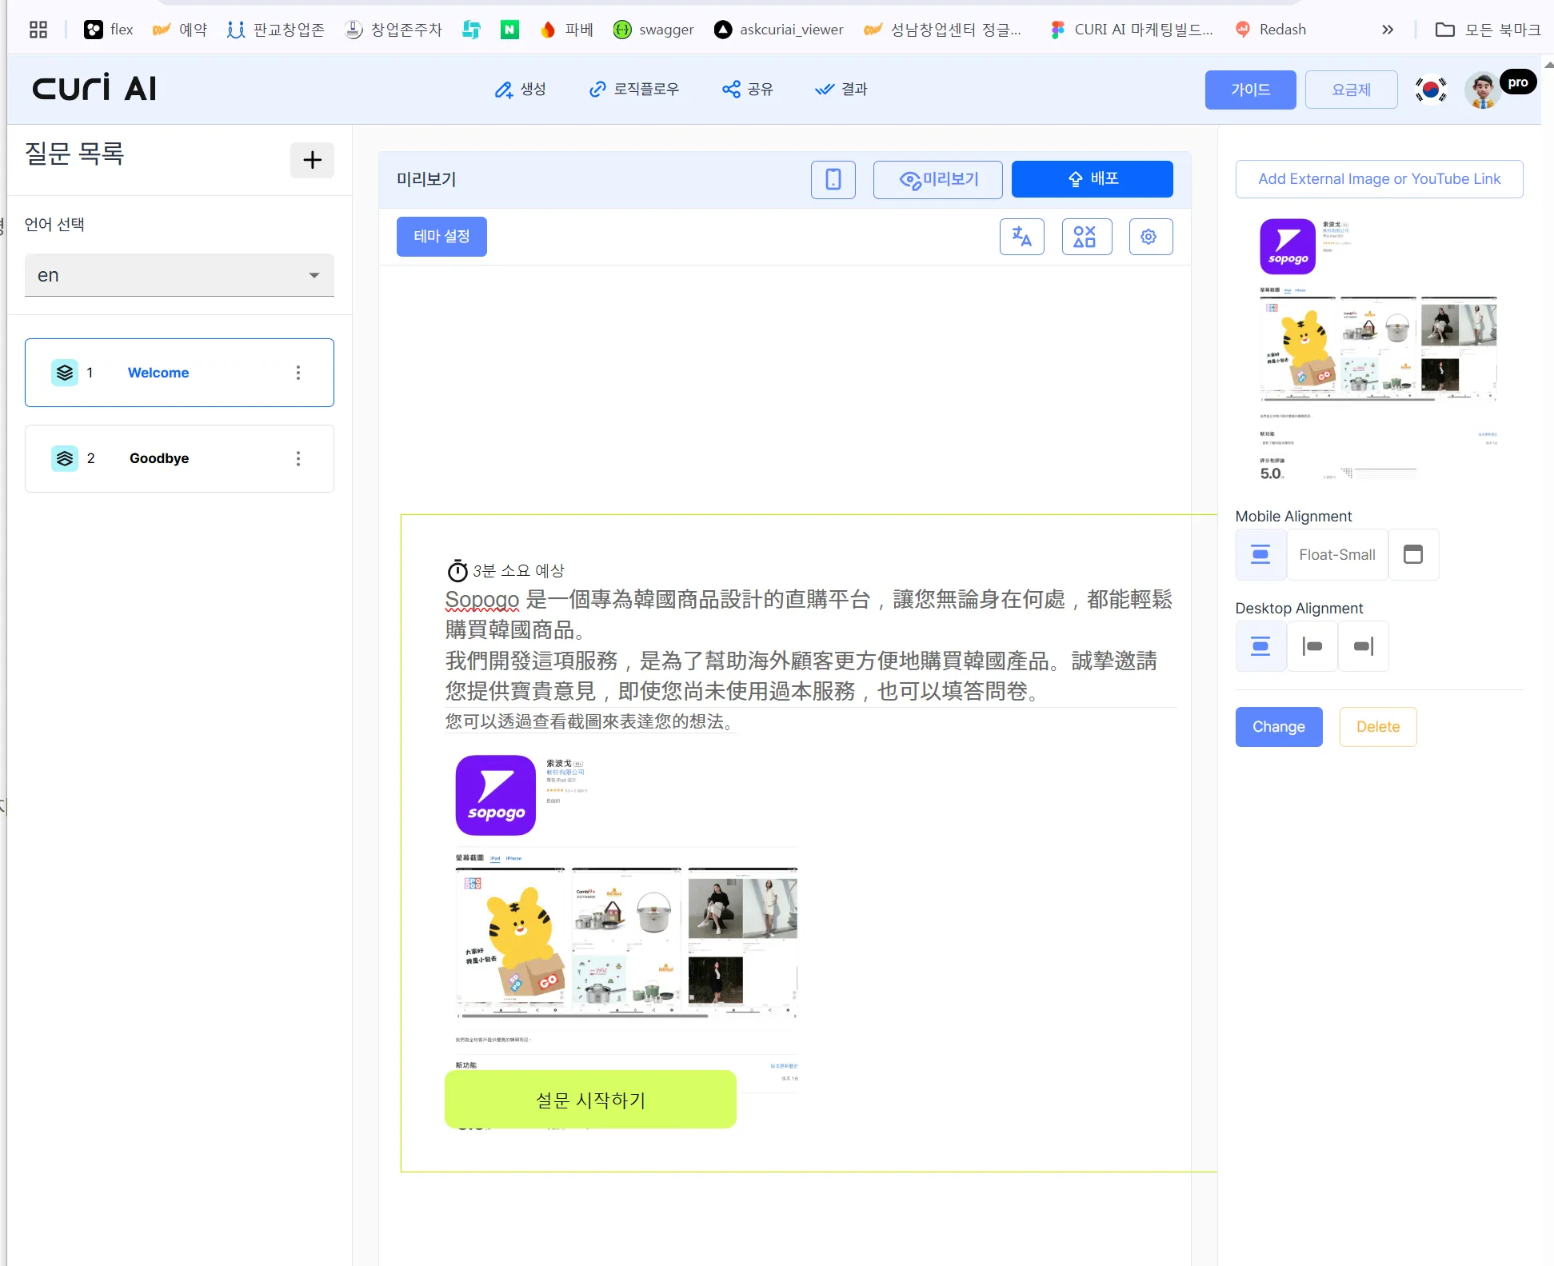
Task: Click the mobile device preview icon
Action: (833, 179)
